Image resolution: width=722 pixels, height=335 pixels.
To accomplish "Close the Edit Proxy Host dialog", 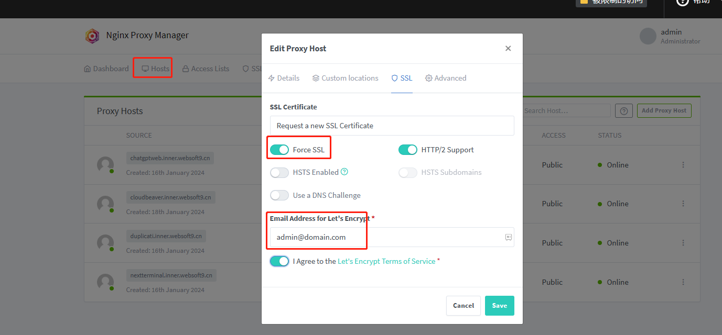I will click(x=508, y=48).
